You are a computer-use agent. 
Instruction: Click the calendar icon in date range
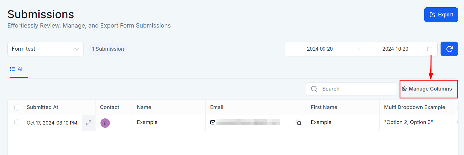coord(429,49)
